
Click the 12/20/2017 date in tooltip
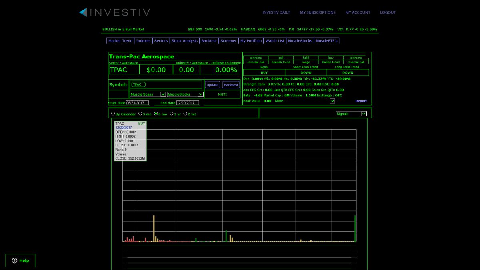[124, 128]
